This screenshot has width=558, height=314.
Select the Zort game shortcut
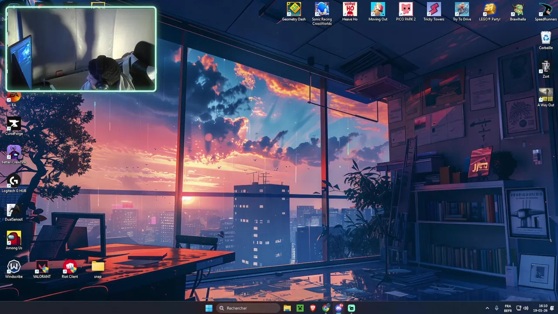point(546,69)
